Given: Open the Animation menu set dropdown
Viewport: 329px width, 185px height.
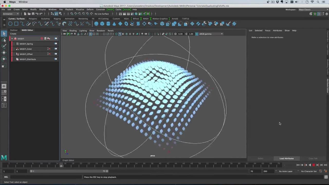Looking at the screenshot, I should tap(11, 14).
